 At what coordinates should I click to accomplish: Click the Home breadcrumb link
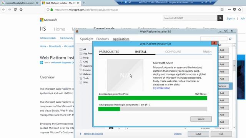(x=43, y=46)
